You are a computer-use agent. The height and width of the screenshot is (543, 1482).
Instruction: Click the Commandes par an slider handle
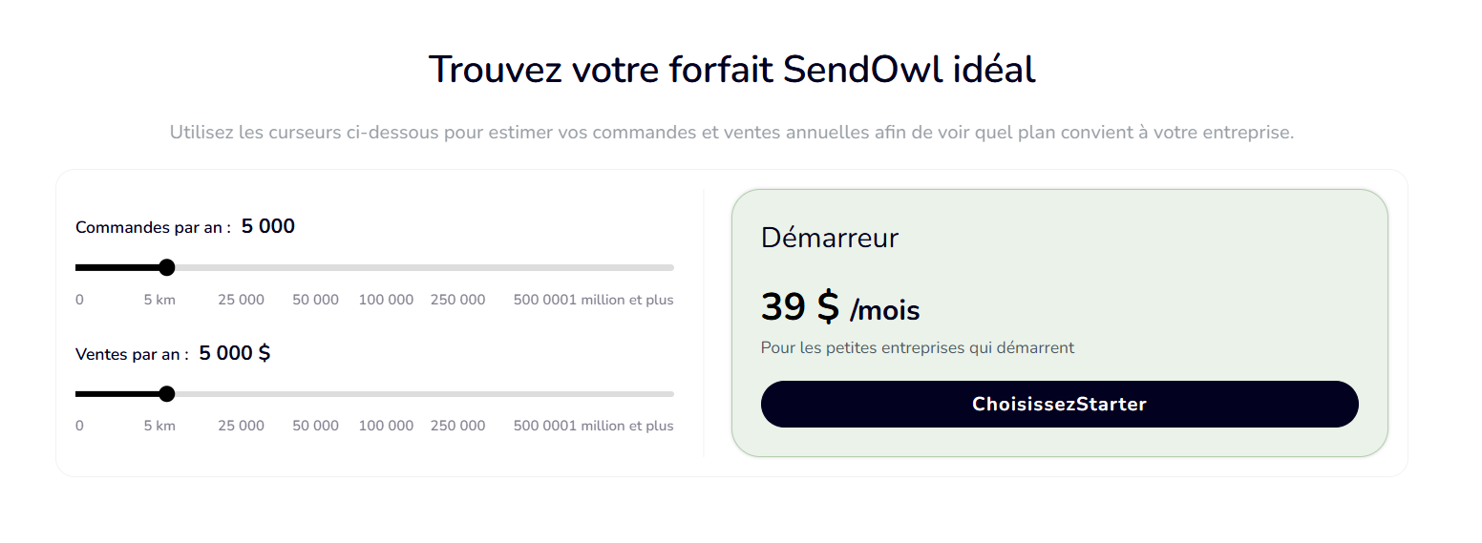pyautogui.click(x=167, y=267)
